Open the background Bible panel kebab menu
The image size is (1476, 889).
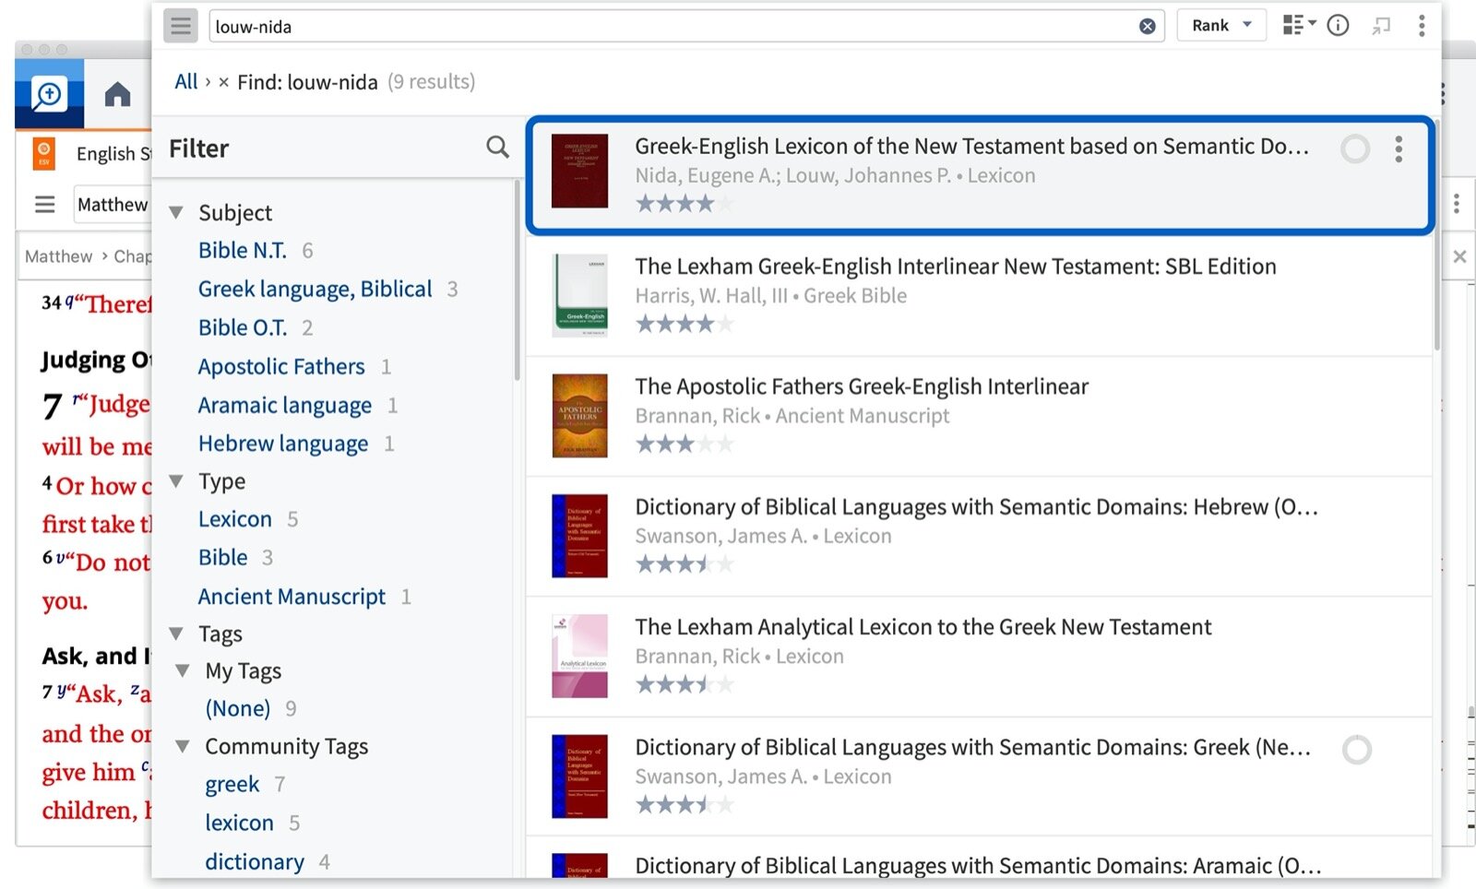click(x=1457, y=204)
